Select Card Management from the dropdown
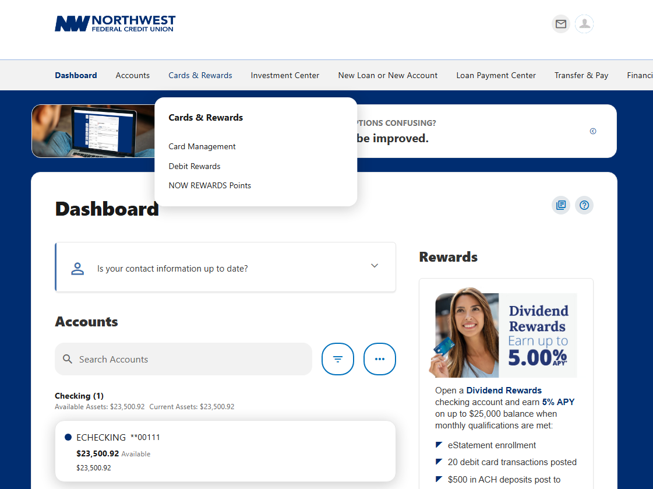Screen dimensions: 653x489 click(202, 147)
